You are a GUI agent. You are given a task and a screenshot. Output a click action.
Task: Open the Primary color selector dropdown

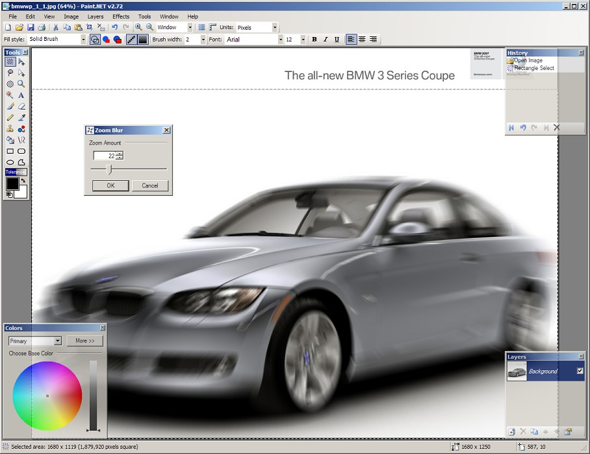pos(58,340)
